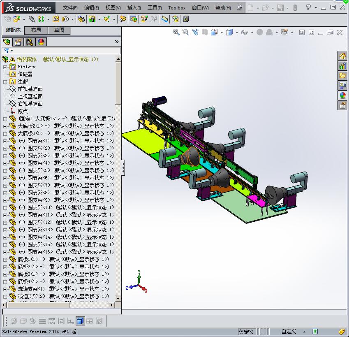
Task: Select 圆支架<12> in the feature tree
Action: point(40,222)
